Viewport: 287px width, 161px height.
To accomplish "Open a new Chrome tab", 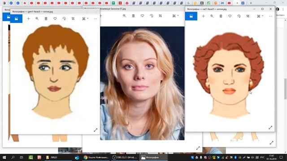I will (x=251, y=3).
